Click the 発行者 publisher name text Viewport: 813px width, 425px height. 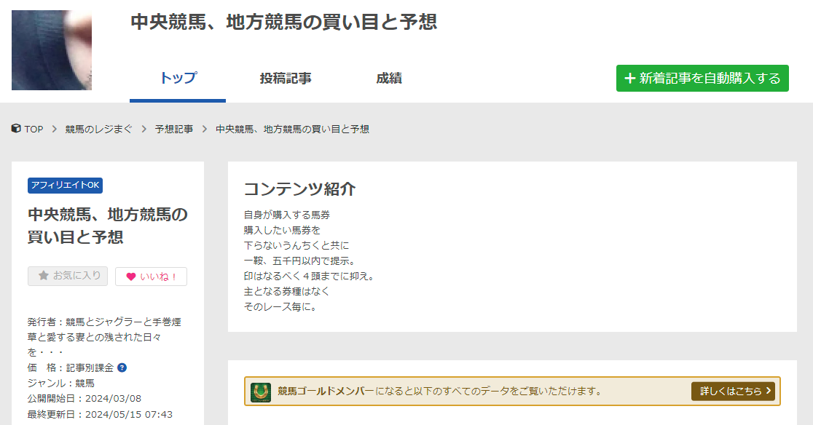104,337
